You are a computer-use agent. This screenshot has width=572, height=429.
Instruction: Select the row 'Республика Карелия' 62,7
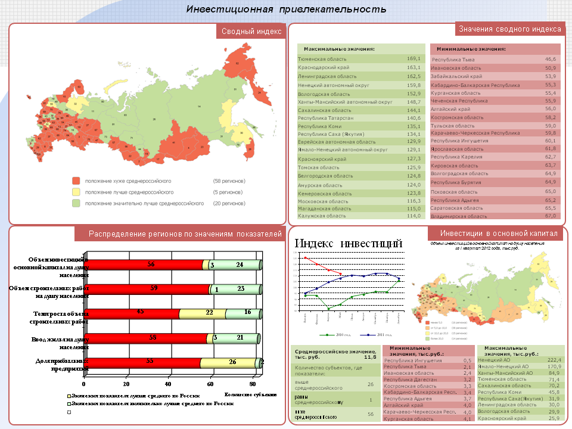point(495,157)
